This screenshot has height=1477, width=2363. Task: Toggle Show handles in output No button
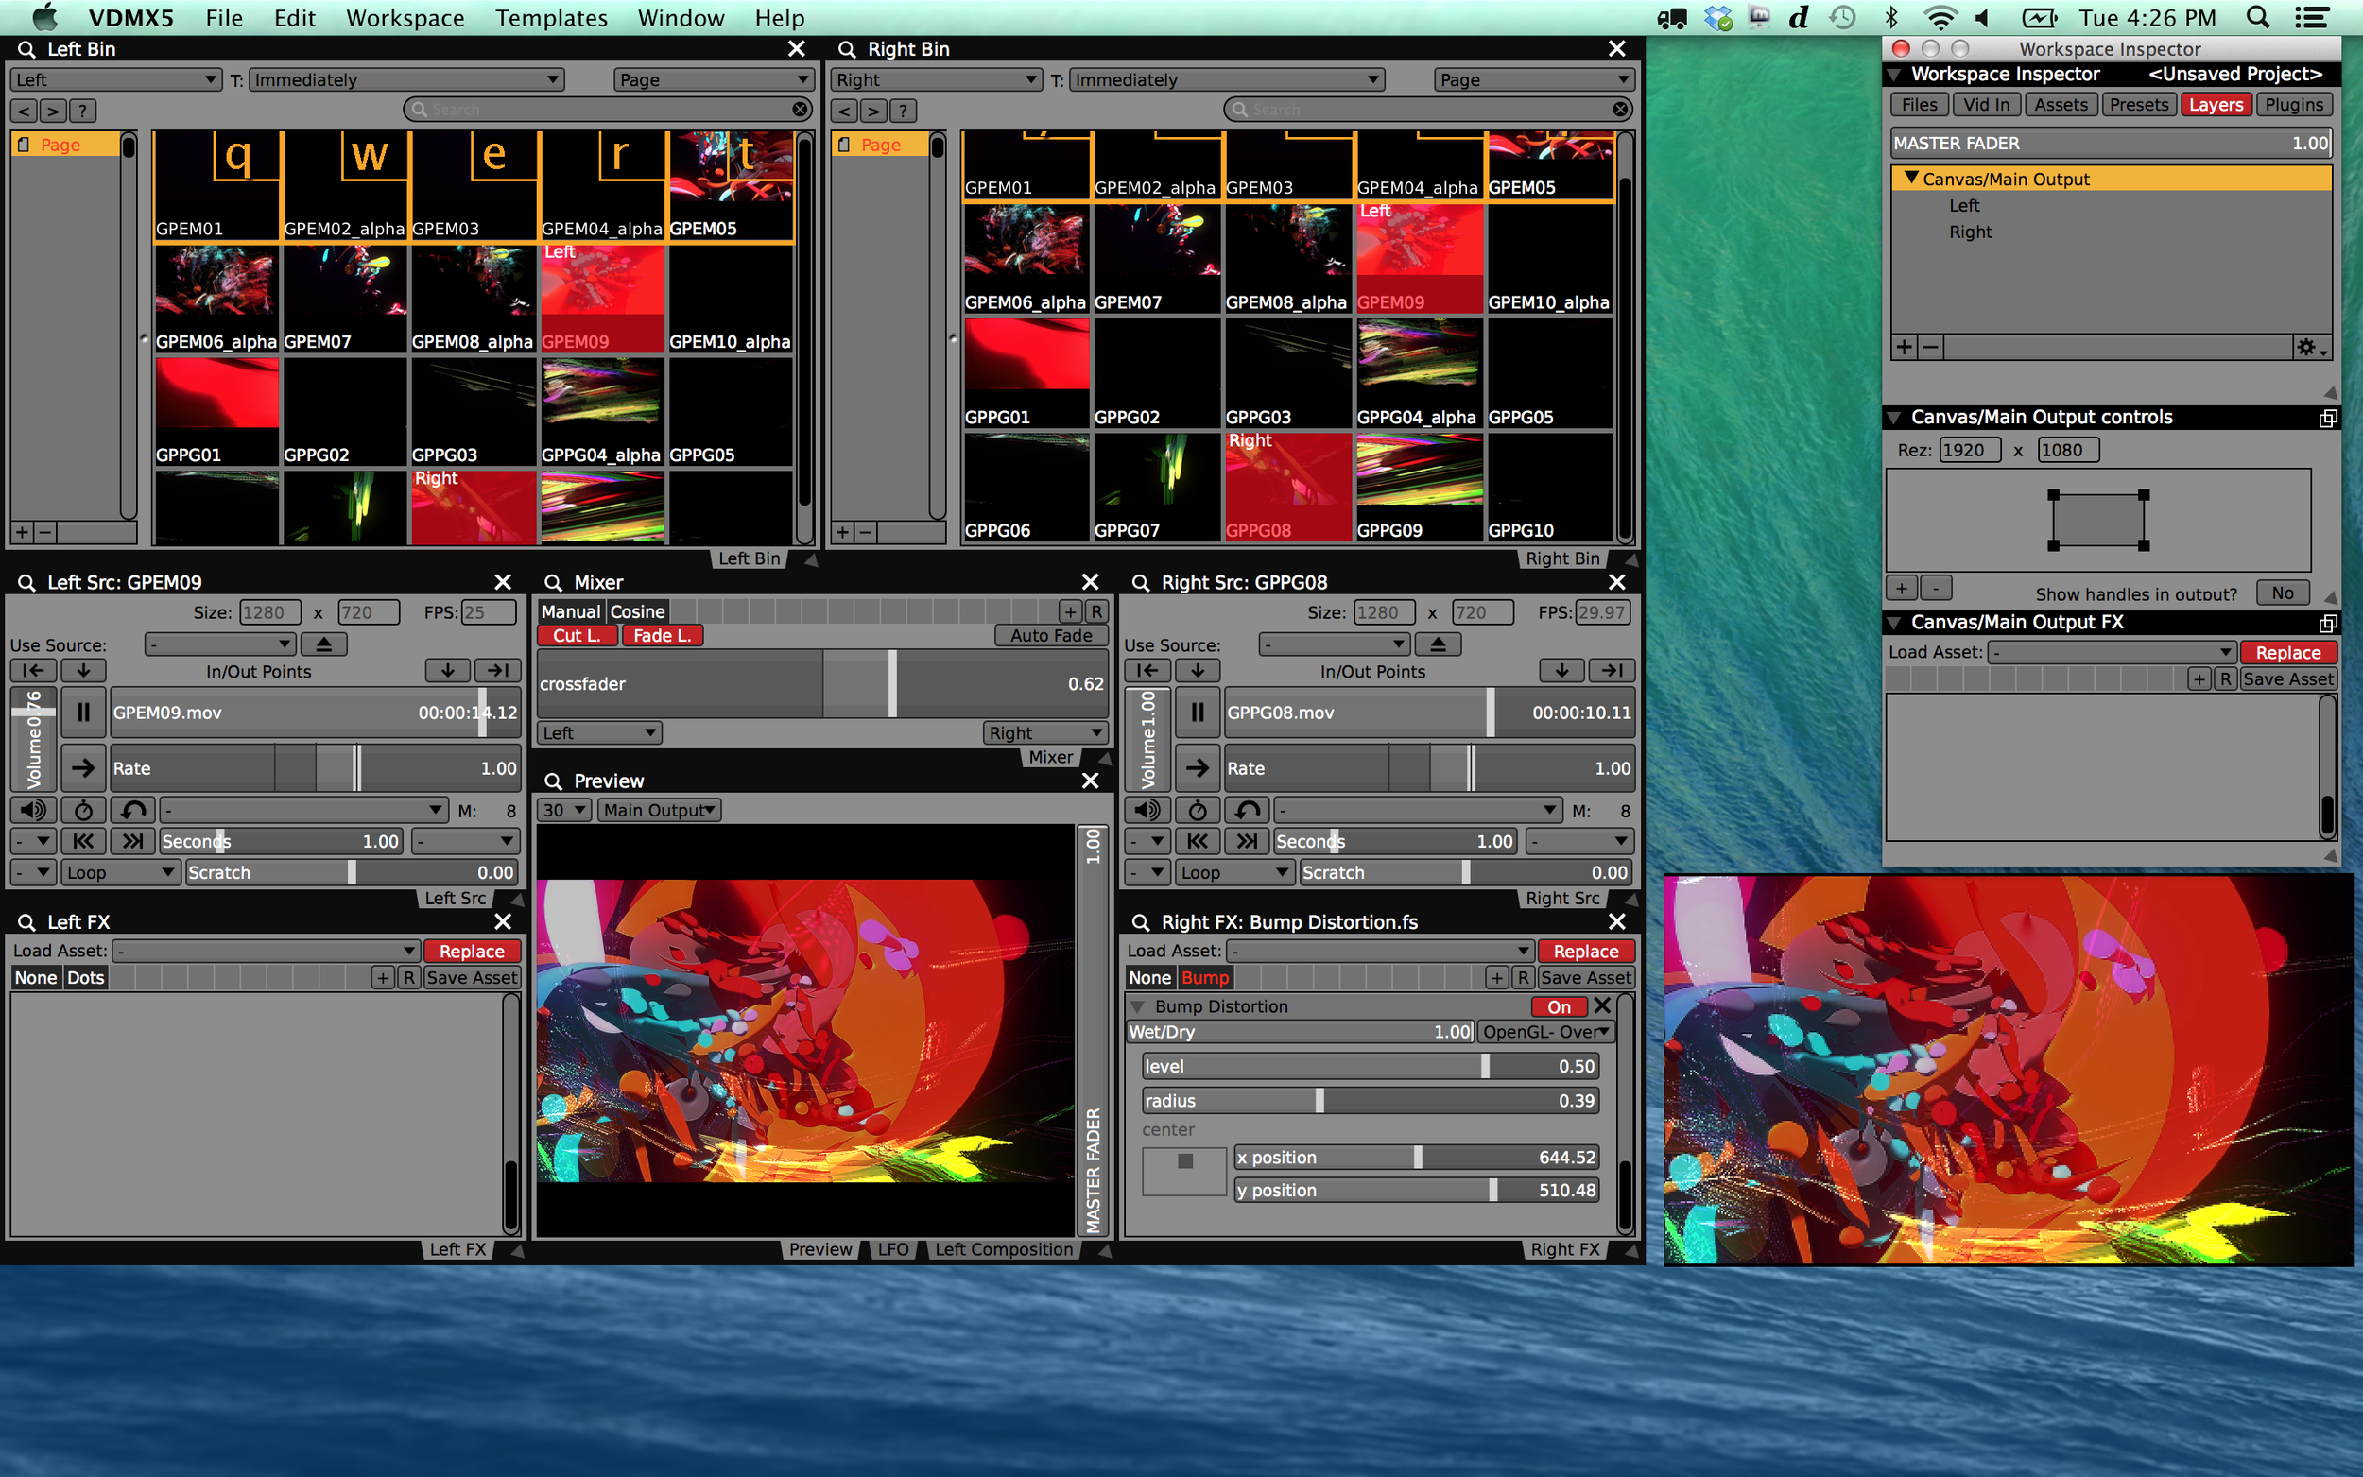click(x=2283, y=592)
